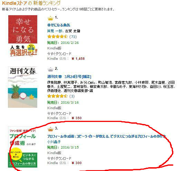Screen dimensions: 180x171
Task: Open the 週刊文春 magazine cover image
Action: click(x=22, y=87)
